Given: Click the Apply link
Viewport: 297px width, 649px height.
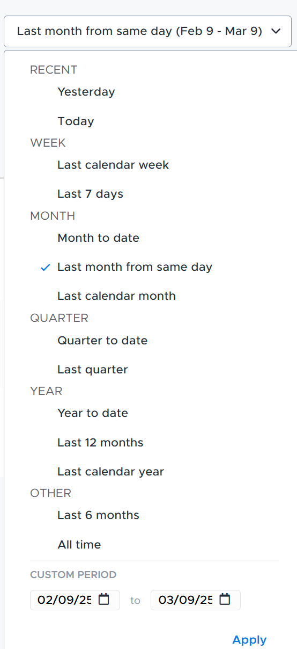Looking at the screenshot, I should 249,640.
